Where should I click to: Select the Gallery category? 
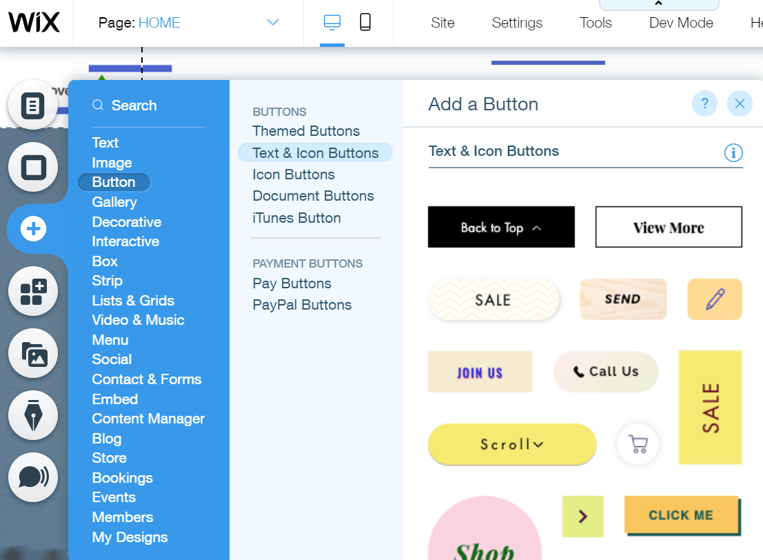click(114, 202)
